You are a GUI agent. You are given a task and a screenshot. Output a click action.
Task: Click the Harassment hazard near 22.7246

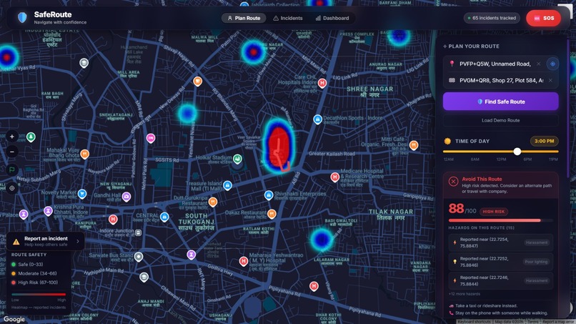coord(501,280)
